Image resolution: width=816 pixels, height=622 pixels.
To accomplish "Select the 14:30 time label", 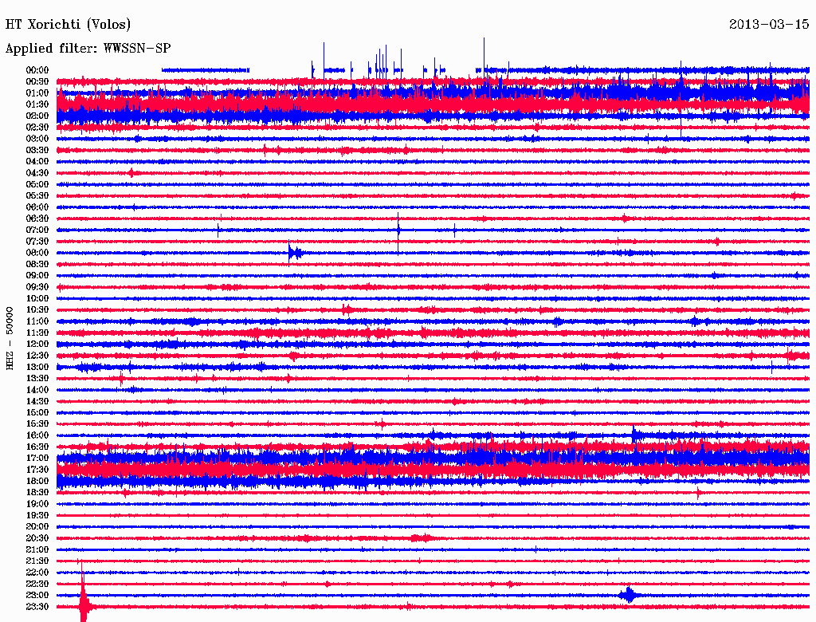I will tap(37, 401).
